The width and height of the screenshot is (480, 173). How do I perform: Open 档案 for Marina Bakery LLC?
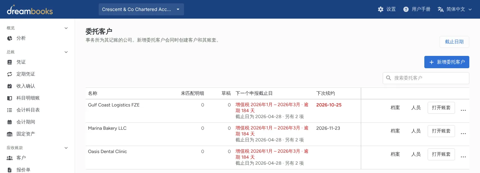pyautogui.click(x=395, y=131)
